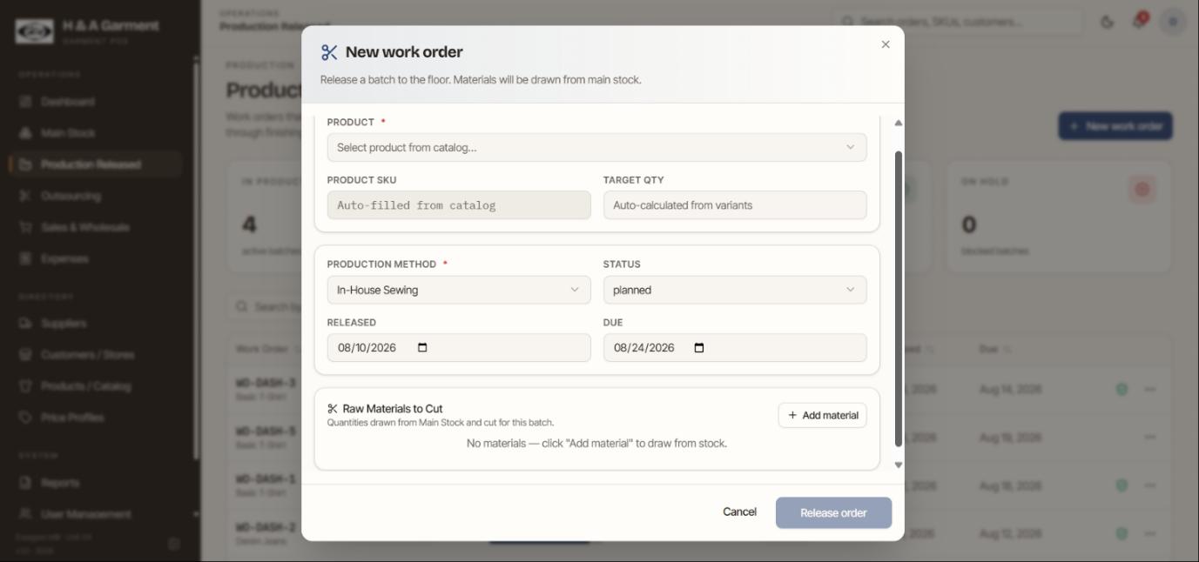Click the User Management people icon
Screen dimensions: 1199x562
coord(25,514)
